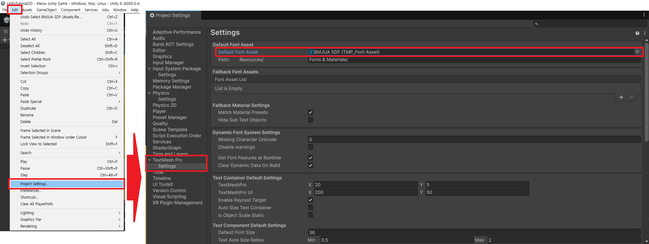
Task: Click the search magnifier icon
Action: 536,24
